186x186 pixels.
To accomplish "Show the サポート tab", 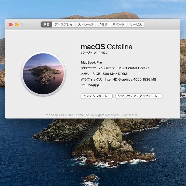I will [x=118, y=24].
